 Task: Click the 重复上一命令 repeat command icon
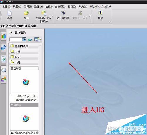point(80,13)
